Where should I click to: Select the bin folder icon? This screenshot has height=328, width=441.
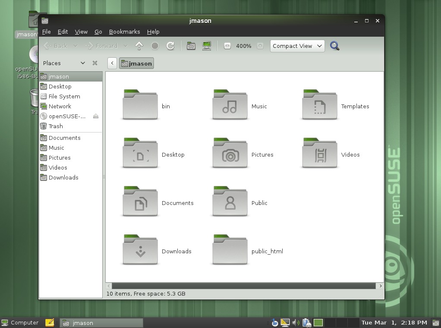(x=140, y=104)
